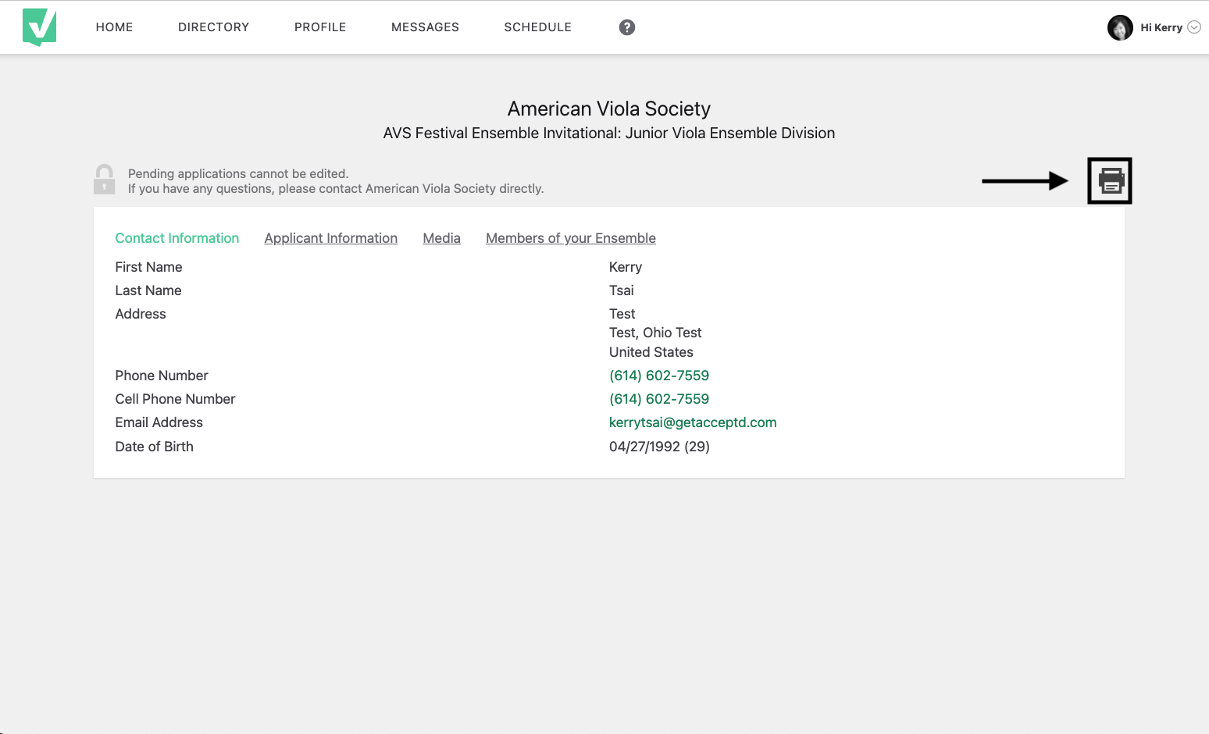Open the DIRECTORY navigation item
Image resolution: width=1209 pixels, height=734 pixels.
214,27
